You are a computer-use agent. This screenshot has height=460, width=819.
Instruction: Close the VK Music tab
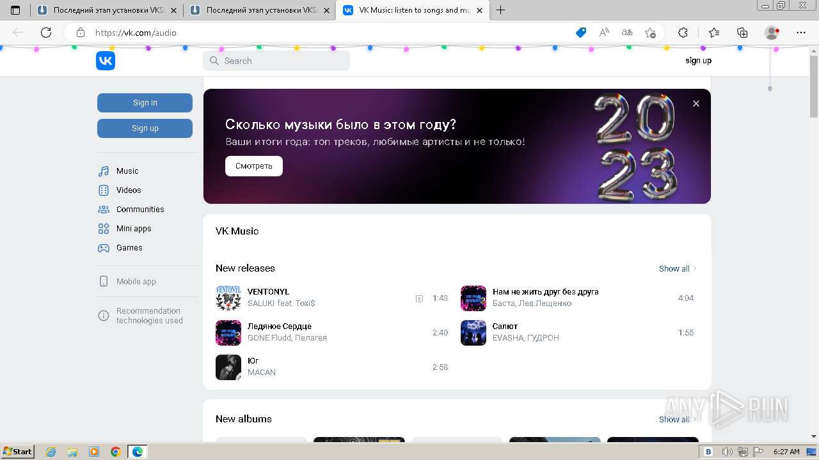tap(479, 10)
